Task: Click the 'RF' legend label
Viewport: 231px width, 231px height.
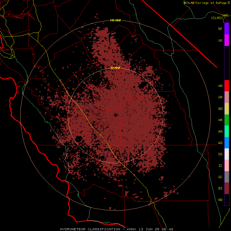Action: pos(220,29)
